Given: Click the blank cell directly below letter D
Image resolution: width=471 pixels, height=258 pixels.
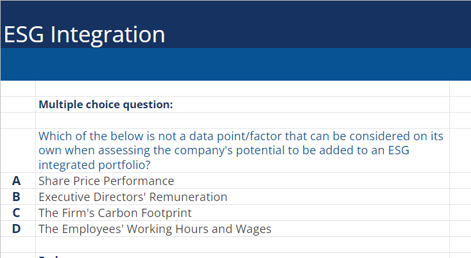Looking at the screenshot, I should 17,244.
